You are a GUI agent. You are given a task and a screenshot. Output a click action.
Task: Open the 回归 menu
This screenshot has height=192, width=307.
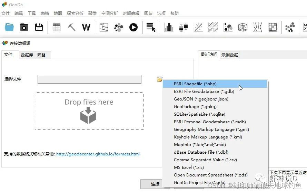pyautogui.click(x=148, y=13)
